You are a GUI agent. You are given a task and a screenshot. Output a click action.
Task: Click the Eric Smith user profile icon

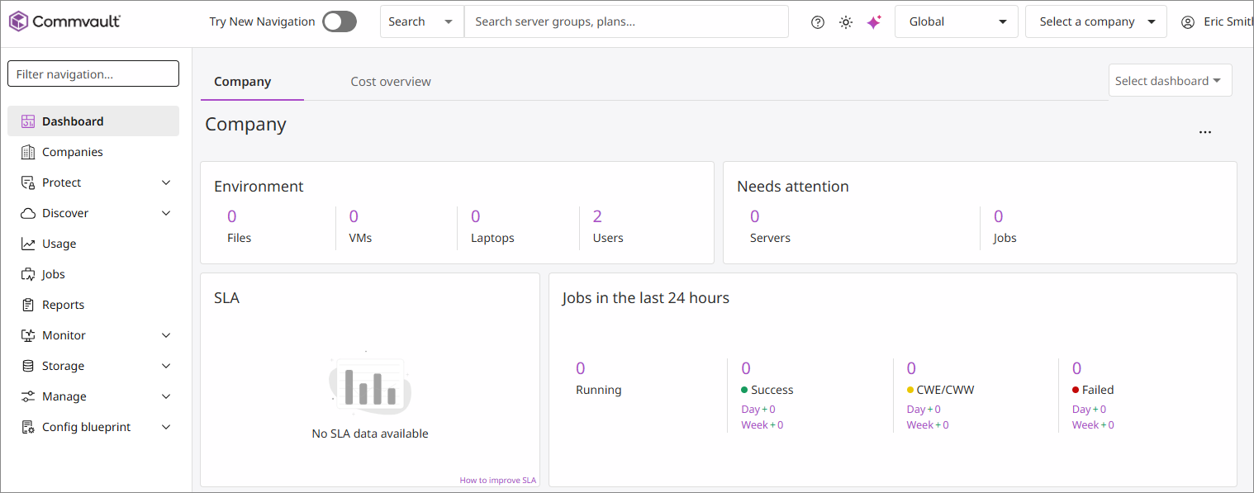point(1188,22)
